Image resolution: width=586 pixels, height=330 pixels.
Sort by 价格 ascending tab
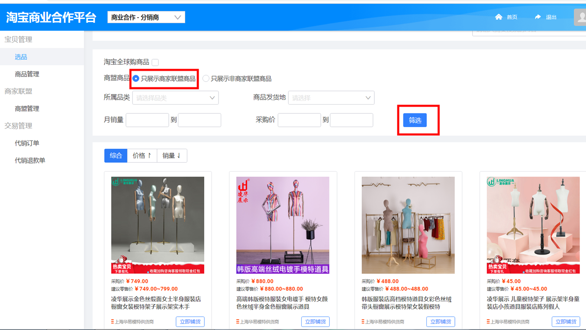142,156
